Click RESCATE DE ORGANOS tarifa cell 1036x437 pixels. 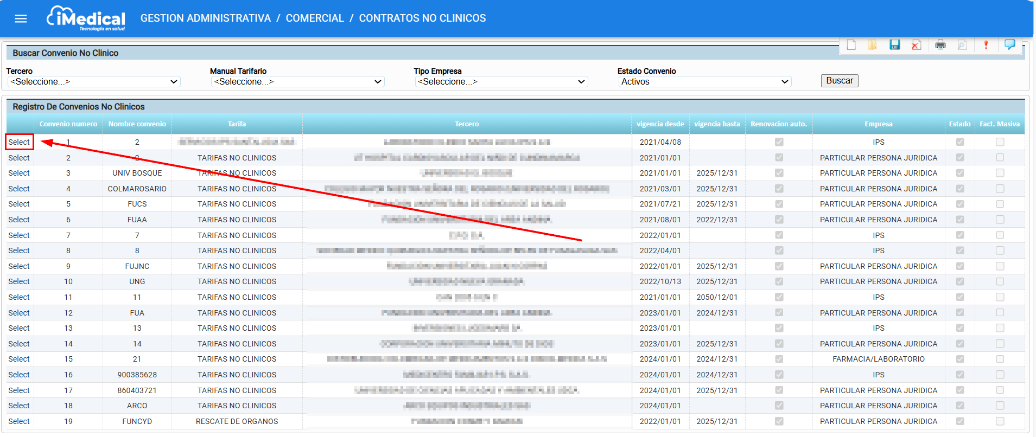pos(237,421)
